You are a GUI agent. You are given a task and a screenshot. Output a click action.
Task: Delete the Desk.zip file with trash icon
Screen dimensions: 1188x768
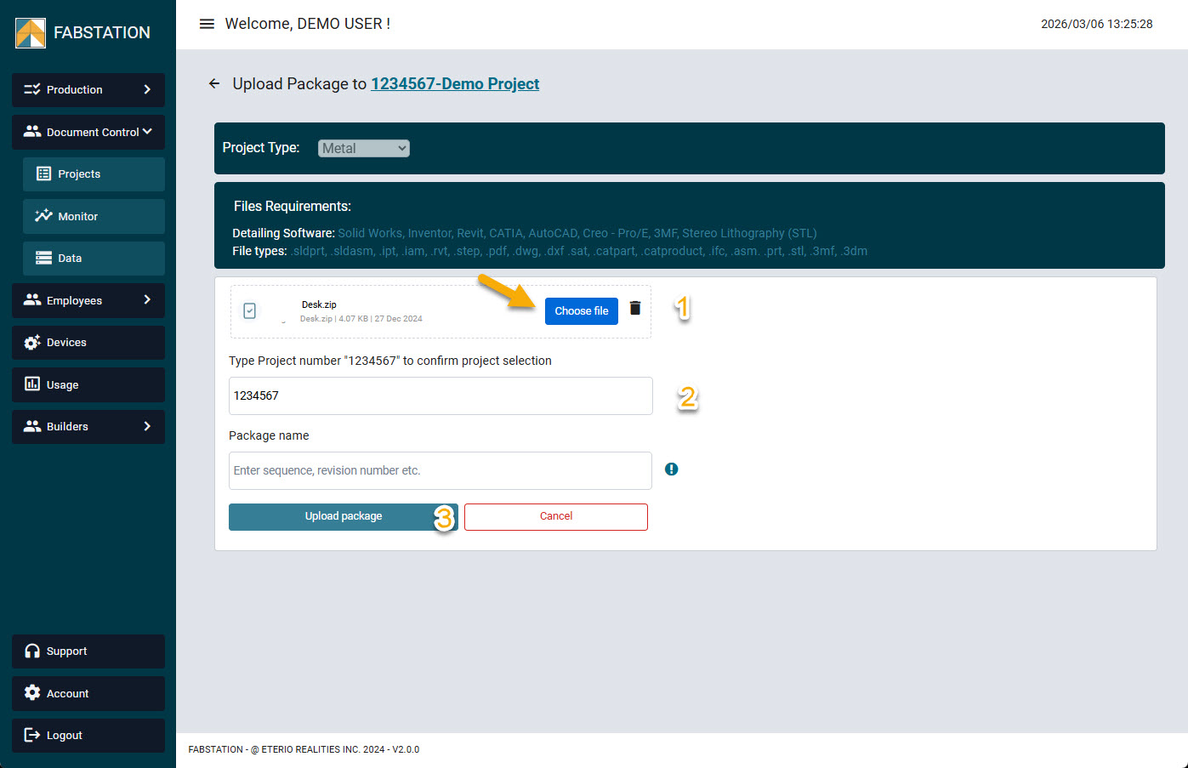635,308
